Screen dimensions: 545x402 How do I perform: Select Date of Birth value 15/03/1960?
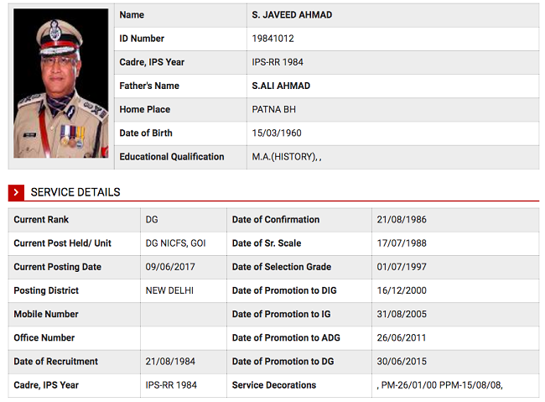277,133
